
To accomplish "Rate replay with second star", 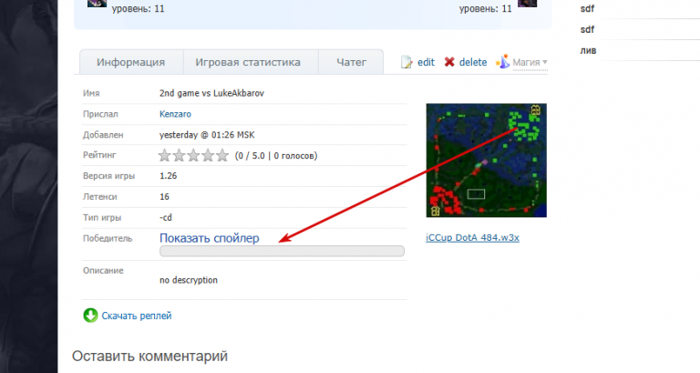I will [179, 155].
